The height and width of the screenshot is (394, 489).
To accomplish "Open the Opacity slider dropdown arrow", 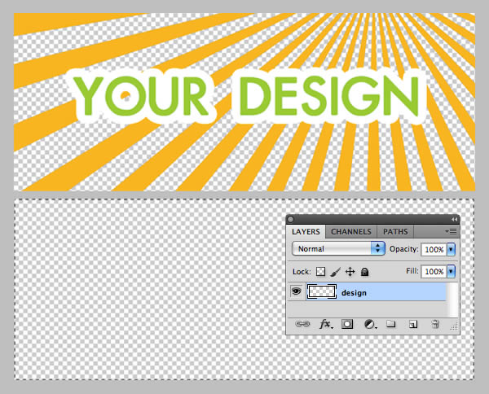I will [451, 249].
